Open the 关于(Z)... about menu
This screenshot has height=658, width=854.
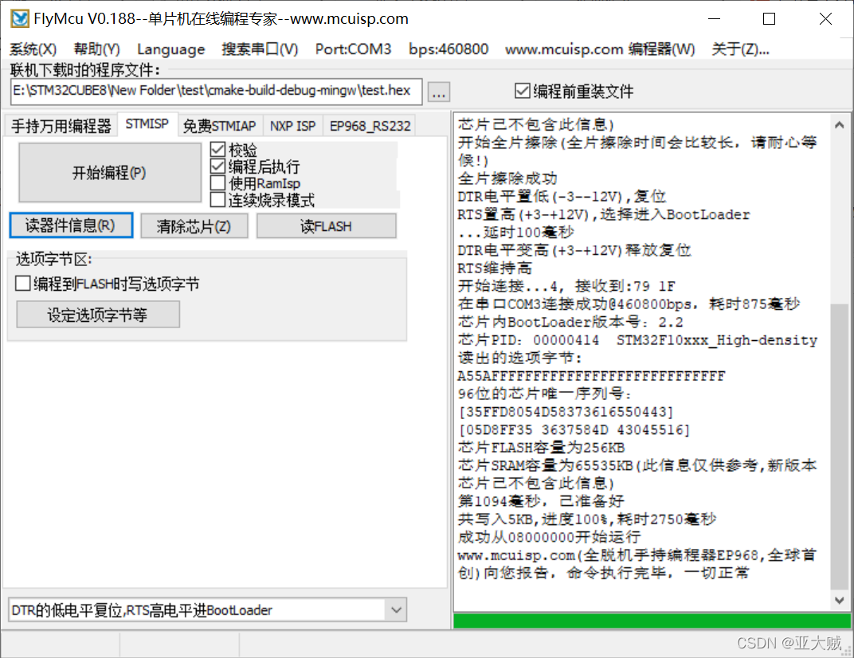740,49
